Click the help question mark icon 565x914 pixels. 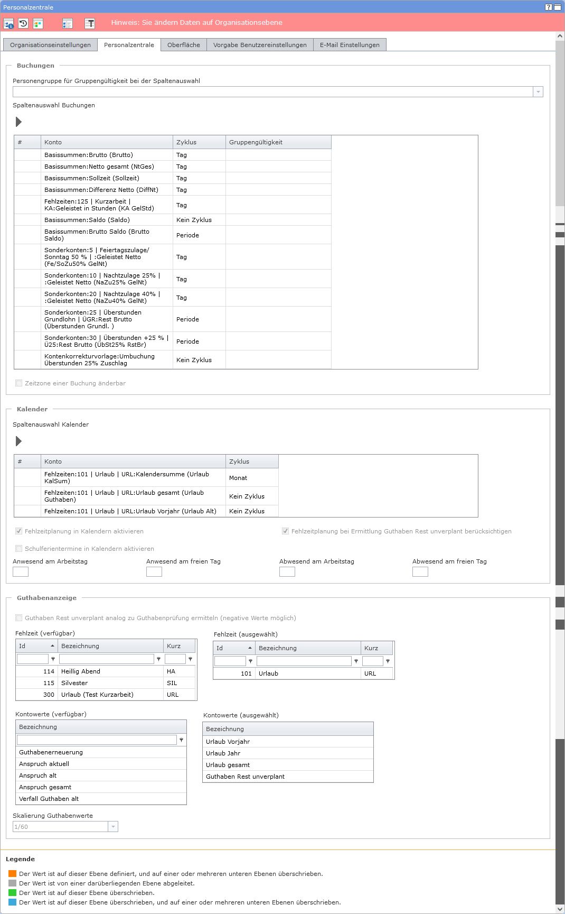(548, 7)
